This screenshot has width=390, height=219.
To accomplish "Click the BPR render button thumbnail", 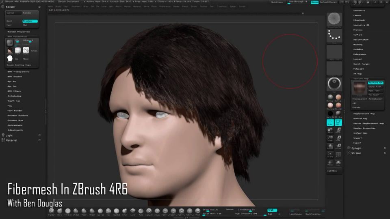I will [10, 43].
